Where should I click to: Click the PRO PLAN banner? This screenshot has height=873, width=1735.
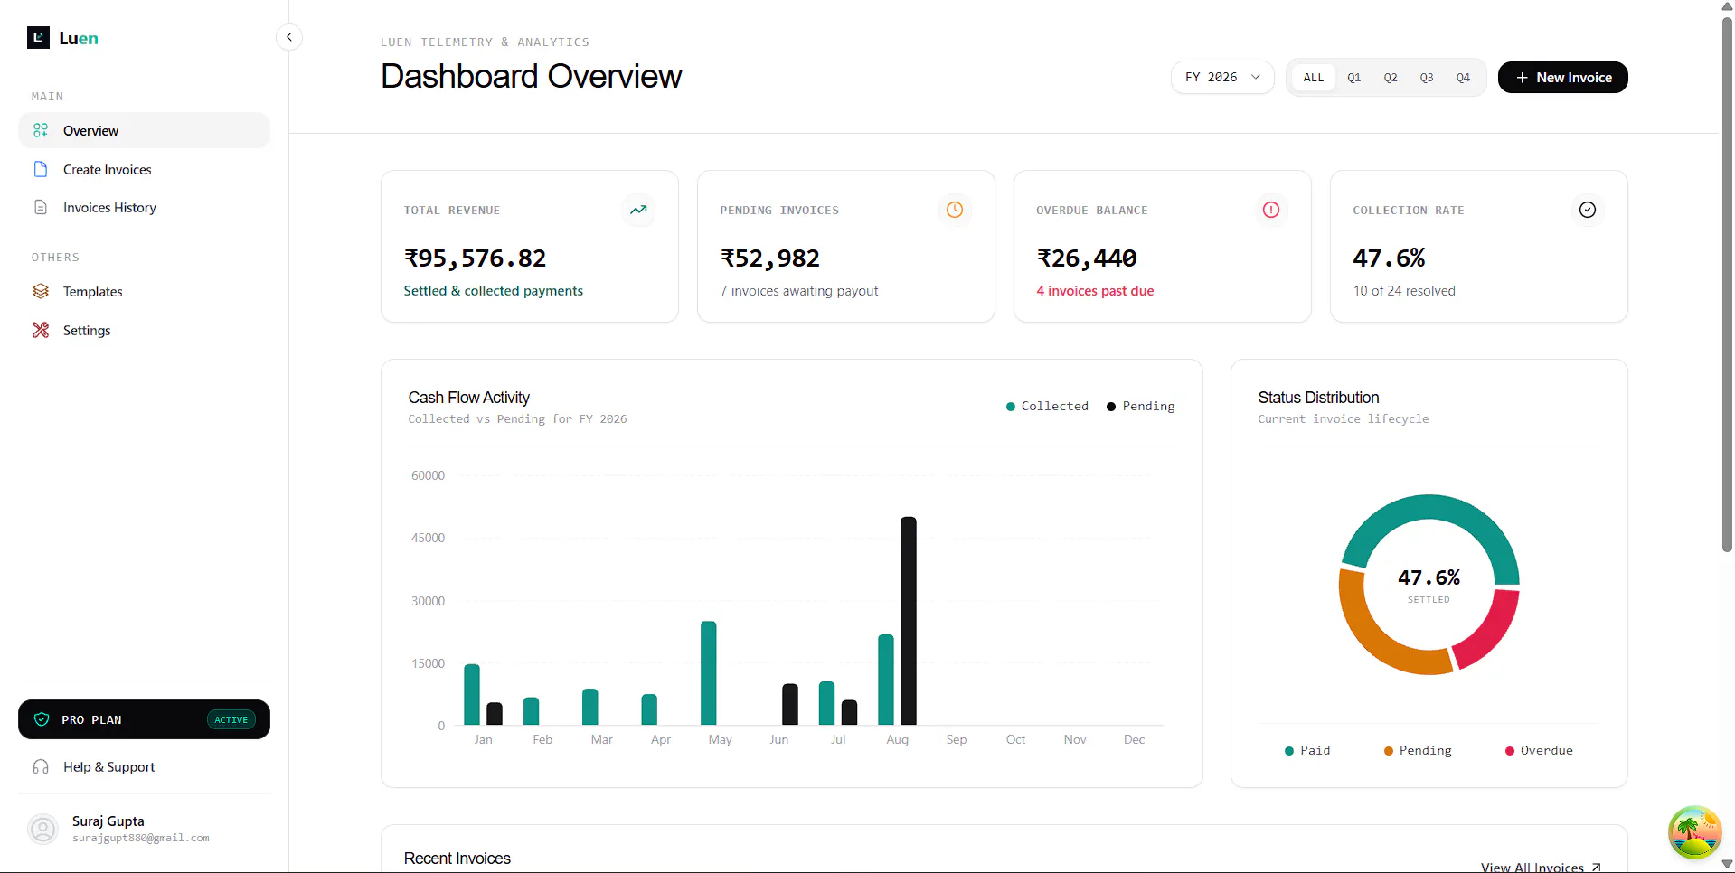coord(145,719)
